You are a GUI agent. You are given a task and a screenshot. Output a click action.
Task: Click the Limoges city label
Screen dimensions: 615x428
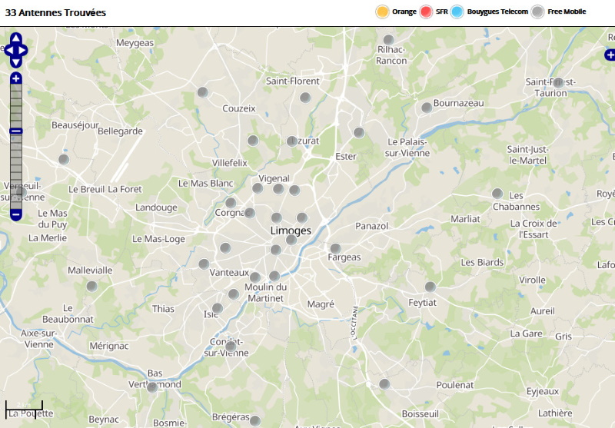click(291, 231)
